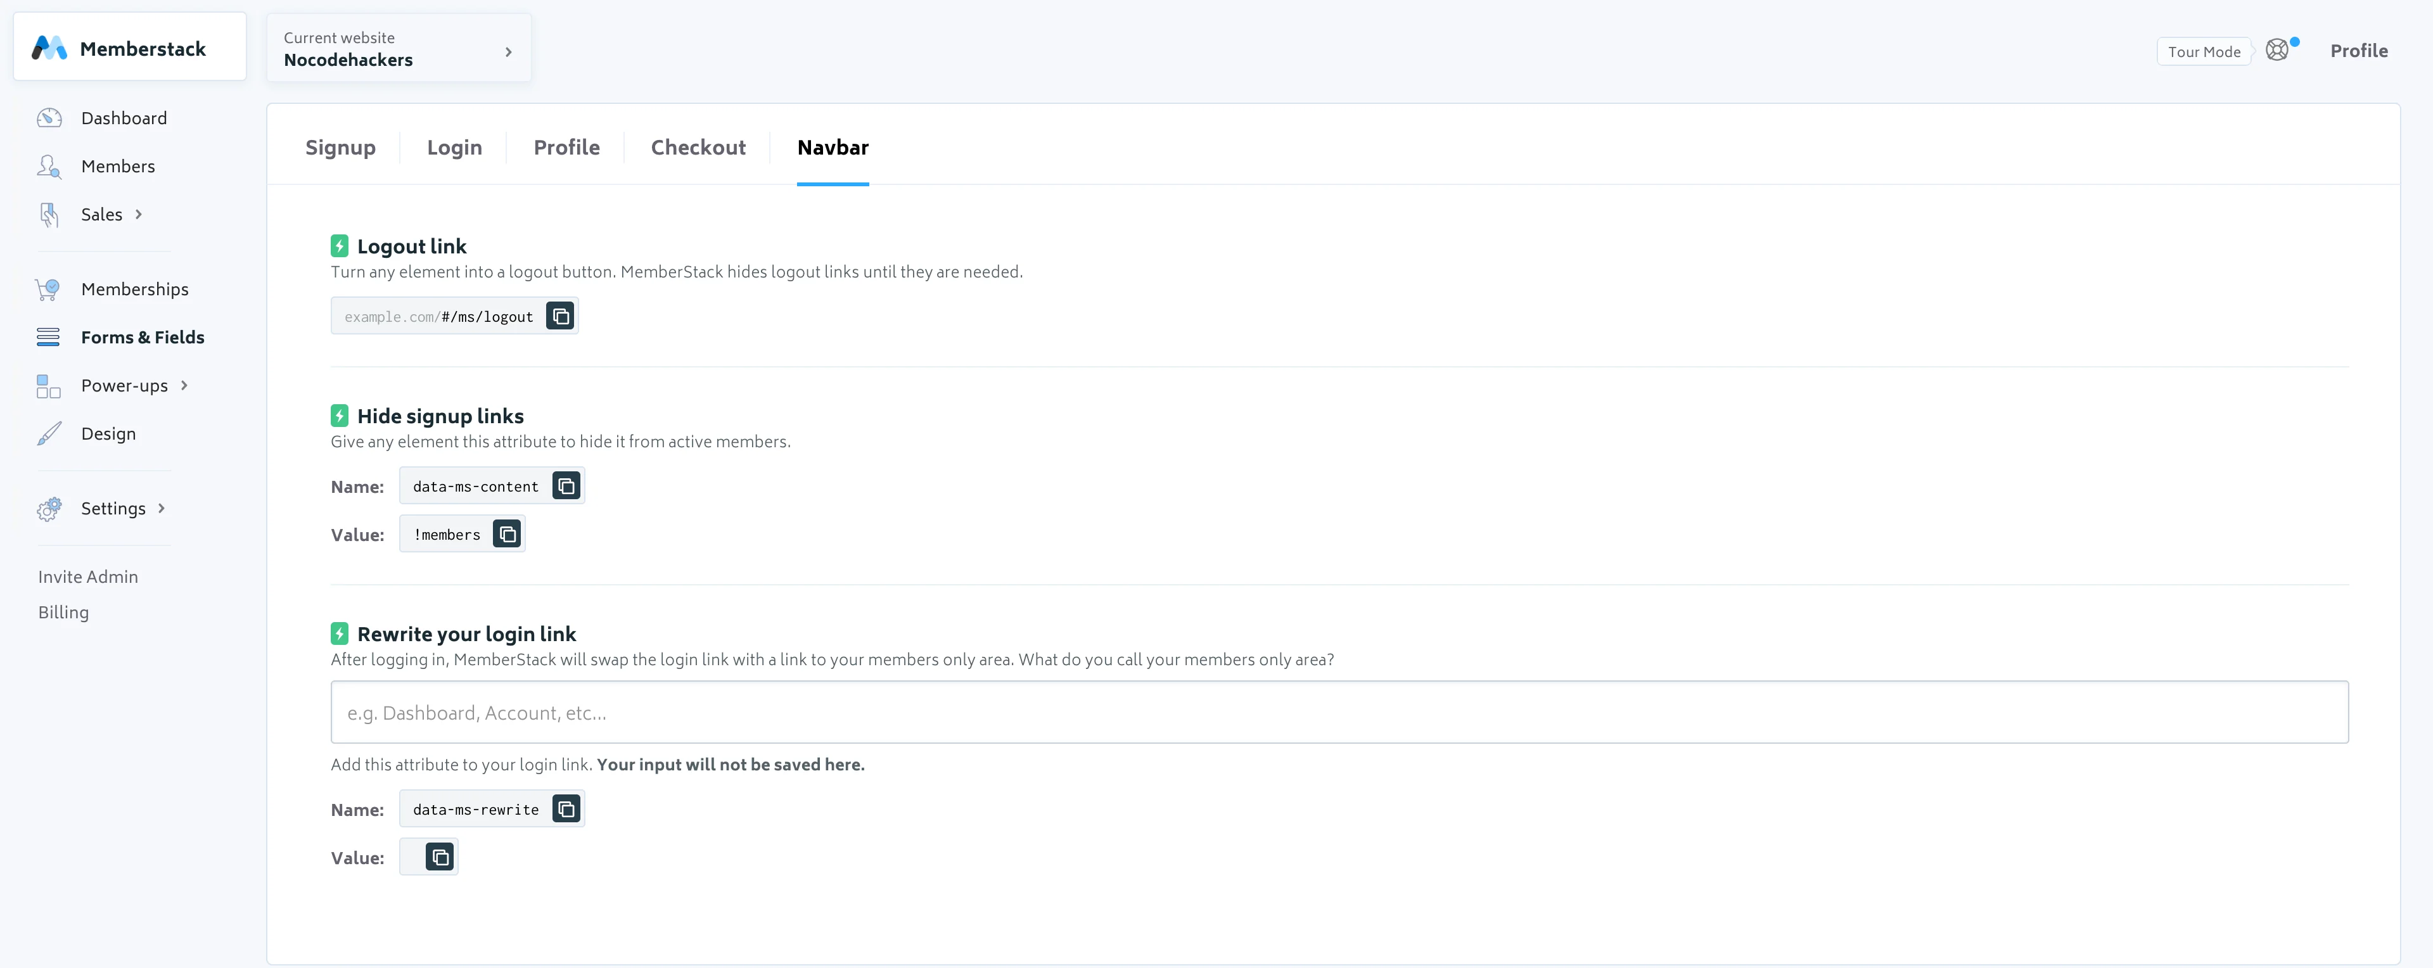Open the Billing link
Screen dimensions: 2433x968
(63, 612)
